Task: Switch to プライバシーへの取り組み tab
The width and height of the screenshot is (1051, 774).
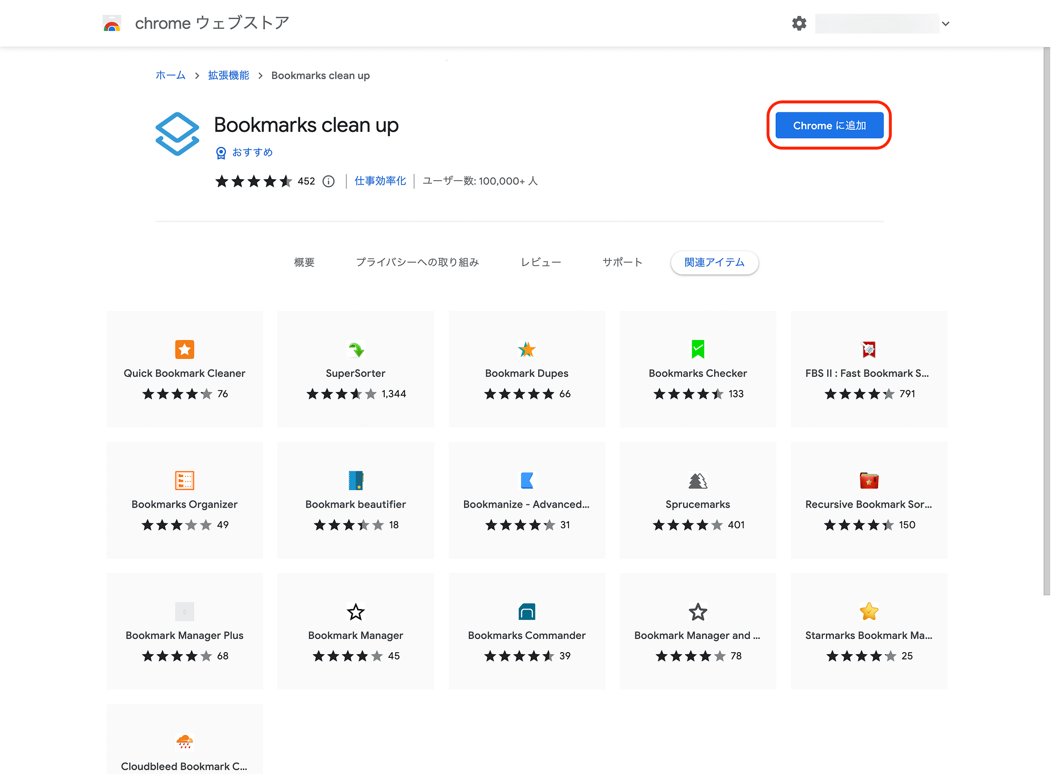Action: (418, 262)
